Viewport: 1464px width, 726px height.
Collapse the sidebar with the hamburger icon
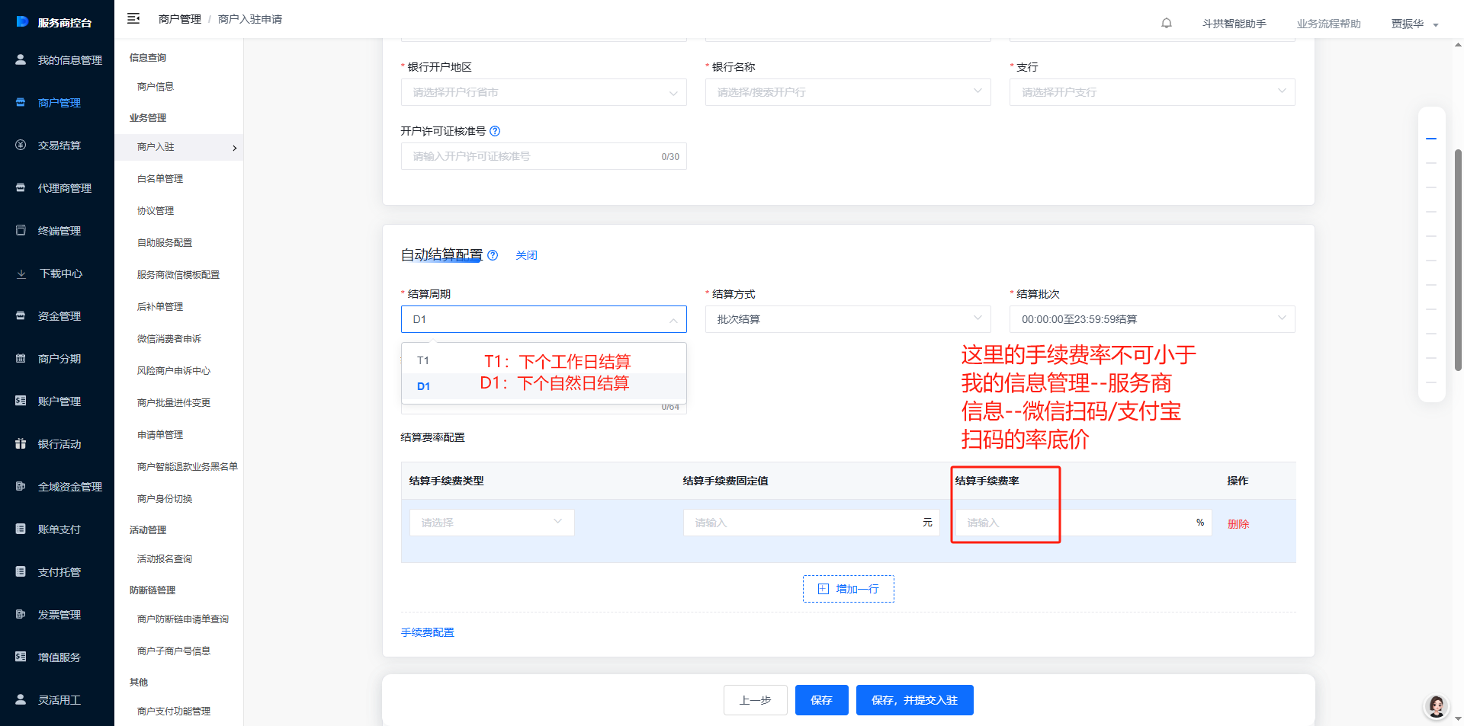(133, 18)
